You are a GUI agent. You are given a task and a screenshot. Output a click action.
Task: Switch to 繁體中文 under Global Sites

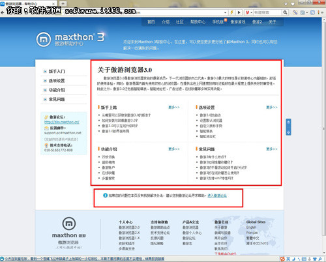(252, 238)
